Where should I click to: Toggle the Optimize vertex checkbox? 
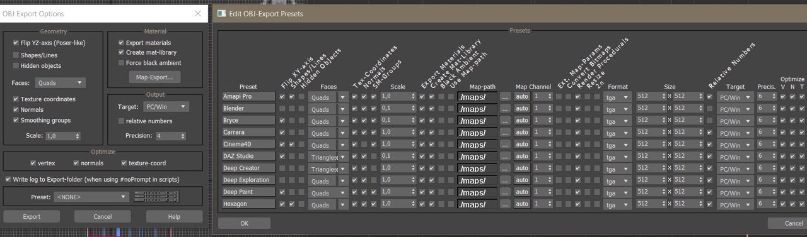(33, 163)
